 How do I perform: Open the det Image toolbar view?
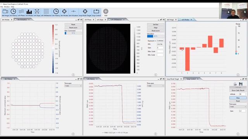pos(5,13)
